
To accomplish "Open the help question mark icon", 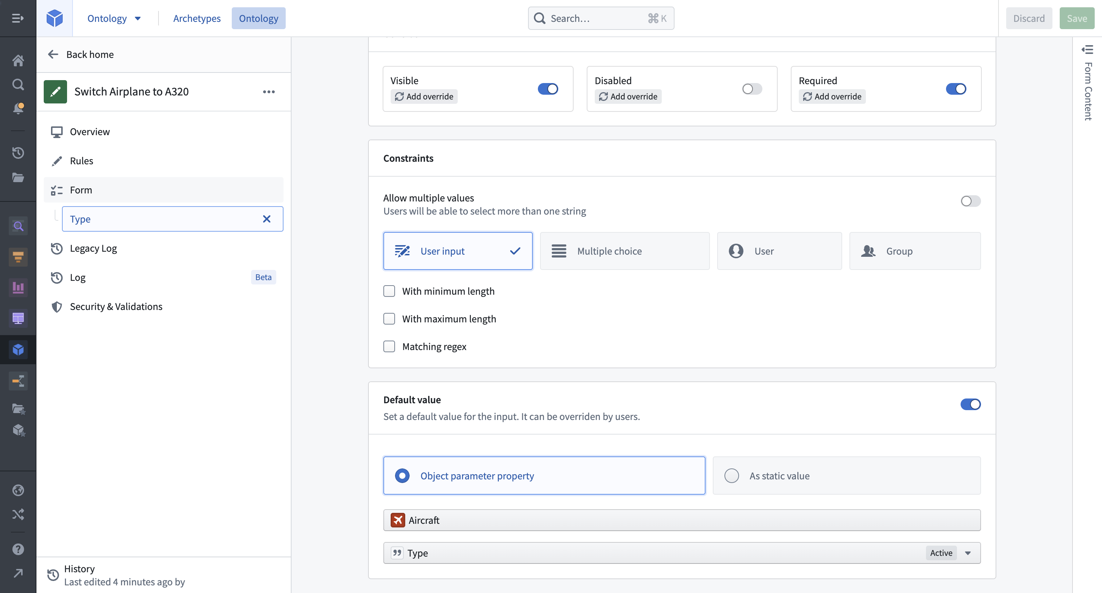I will tap(18, 549).
